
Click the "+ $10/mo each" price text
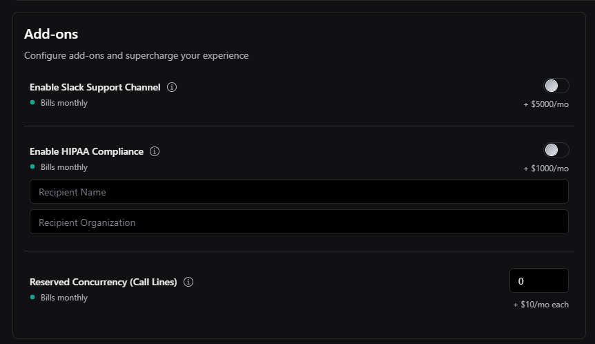[541, 305]
